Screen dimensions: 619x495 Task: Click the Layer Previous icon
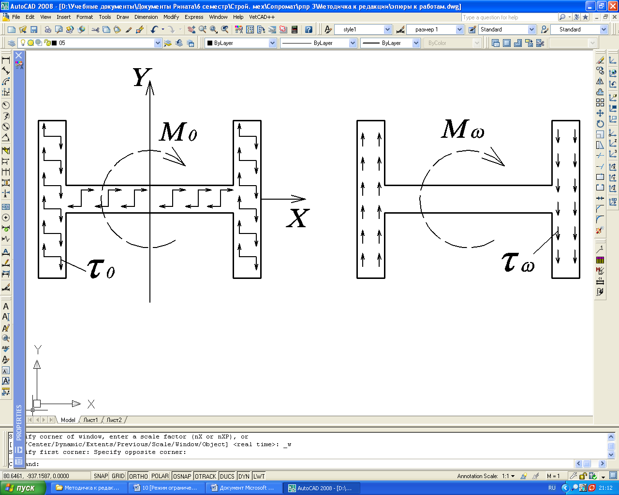[x=179, y=43]
